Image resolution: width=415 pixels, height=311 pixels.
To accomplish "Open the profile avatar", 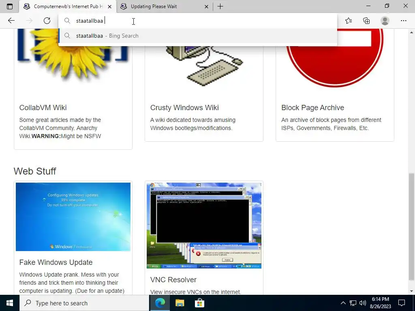I will coord(385,21).
